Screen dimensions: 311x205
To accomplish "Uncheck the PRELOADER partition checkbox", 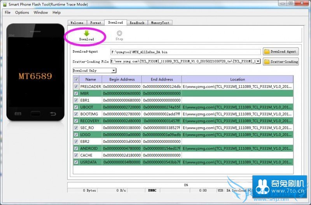I will point(76,86).
